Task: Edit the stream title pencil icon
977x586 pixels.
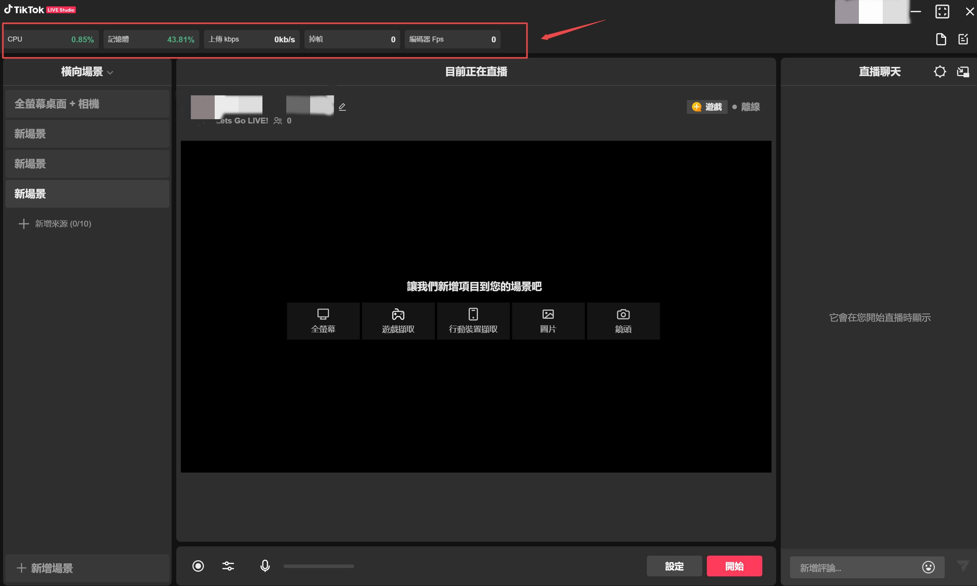Action: point(342,107)
